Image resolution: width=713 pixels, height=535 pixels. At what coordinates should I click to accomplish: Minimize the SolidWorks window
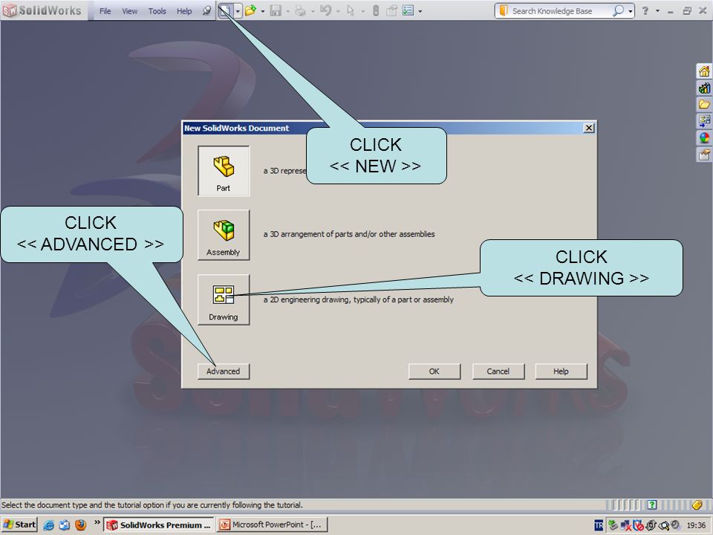pyautogui.click(x=671, y=11)
